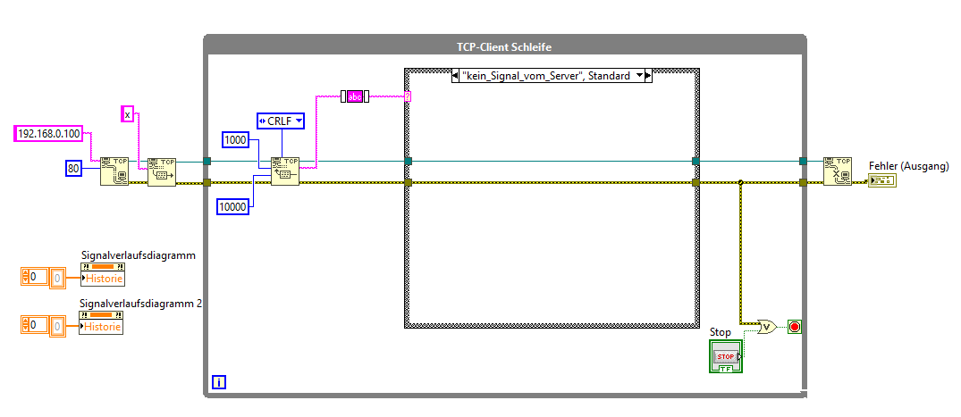Click the loop iteration terminal i
Image resolution: width=961 pixels, height=417 pixels.
point(219,383)
